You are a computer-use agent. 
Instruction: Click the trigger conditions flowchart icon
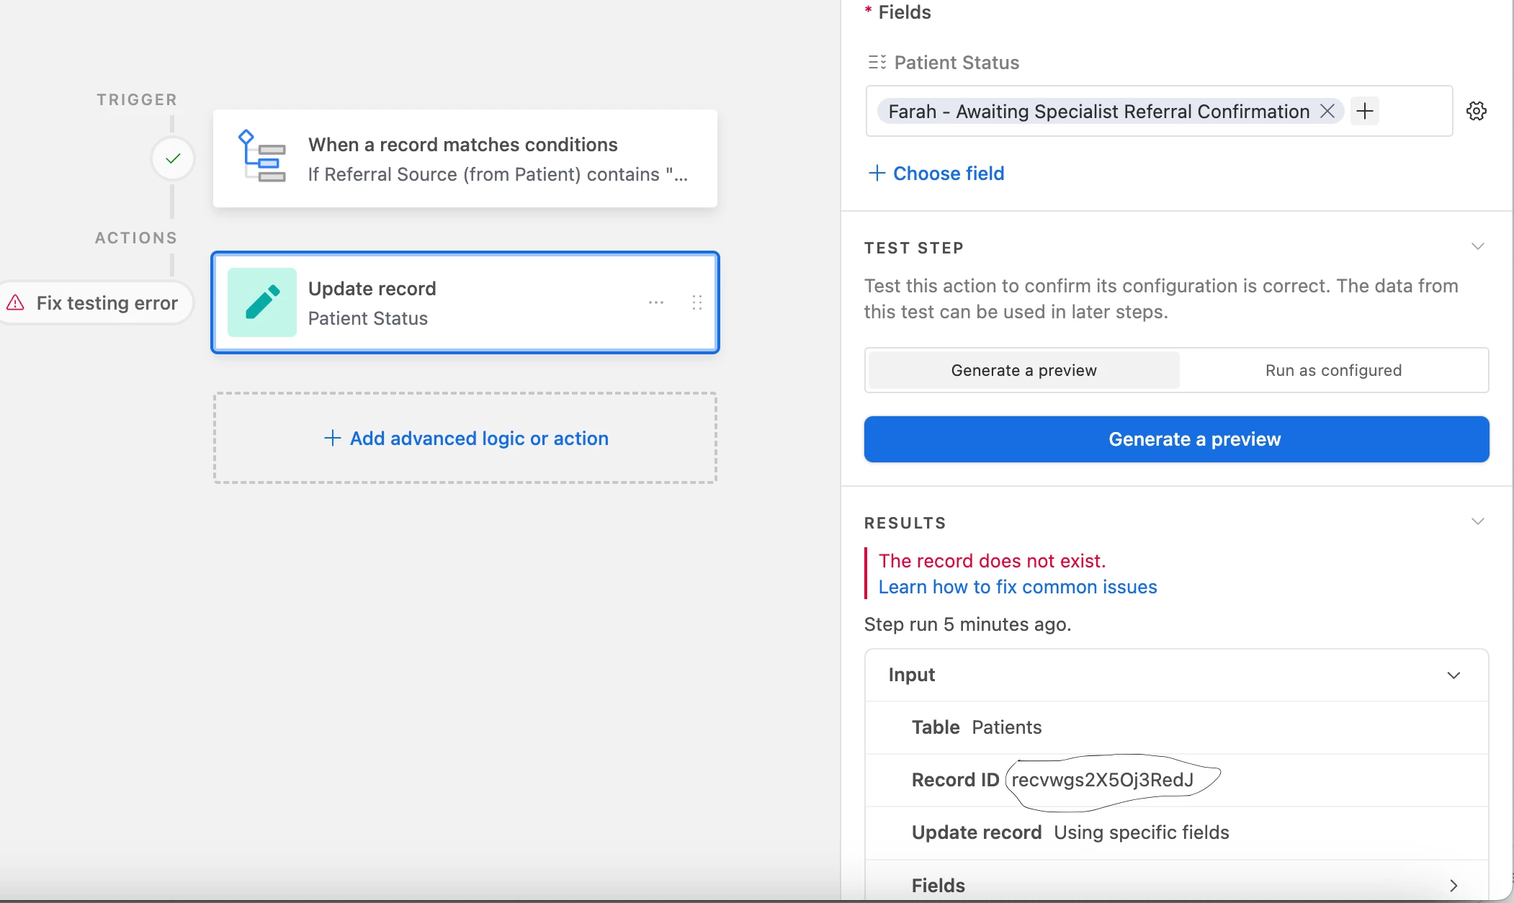pyautogui.click(x=261, y=157)
